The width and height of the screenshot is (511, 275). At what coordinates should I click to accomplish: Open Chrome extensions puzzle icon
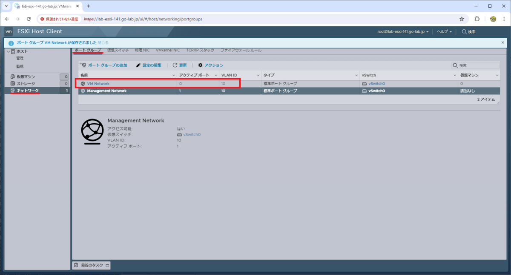[477, 19]
